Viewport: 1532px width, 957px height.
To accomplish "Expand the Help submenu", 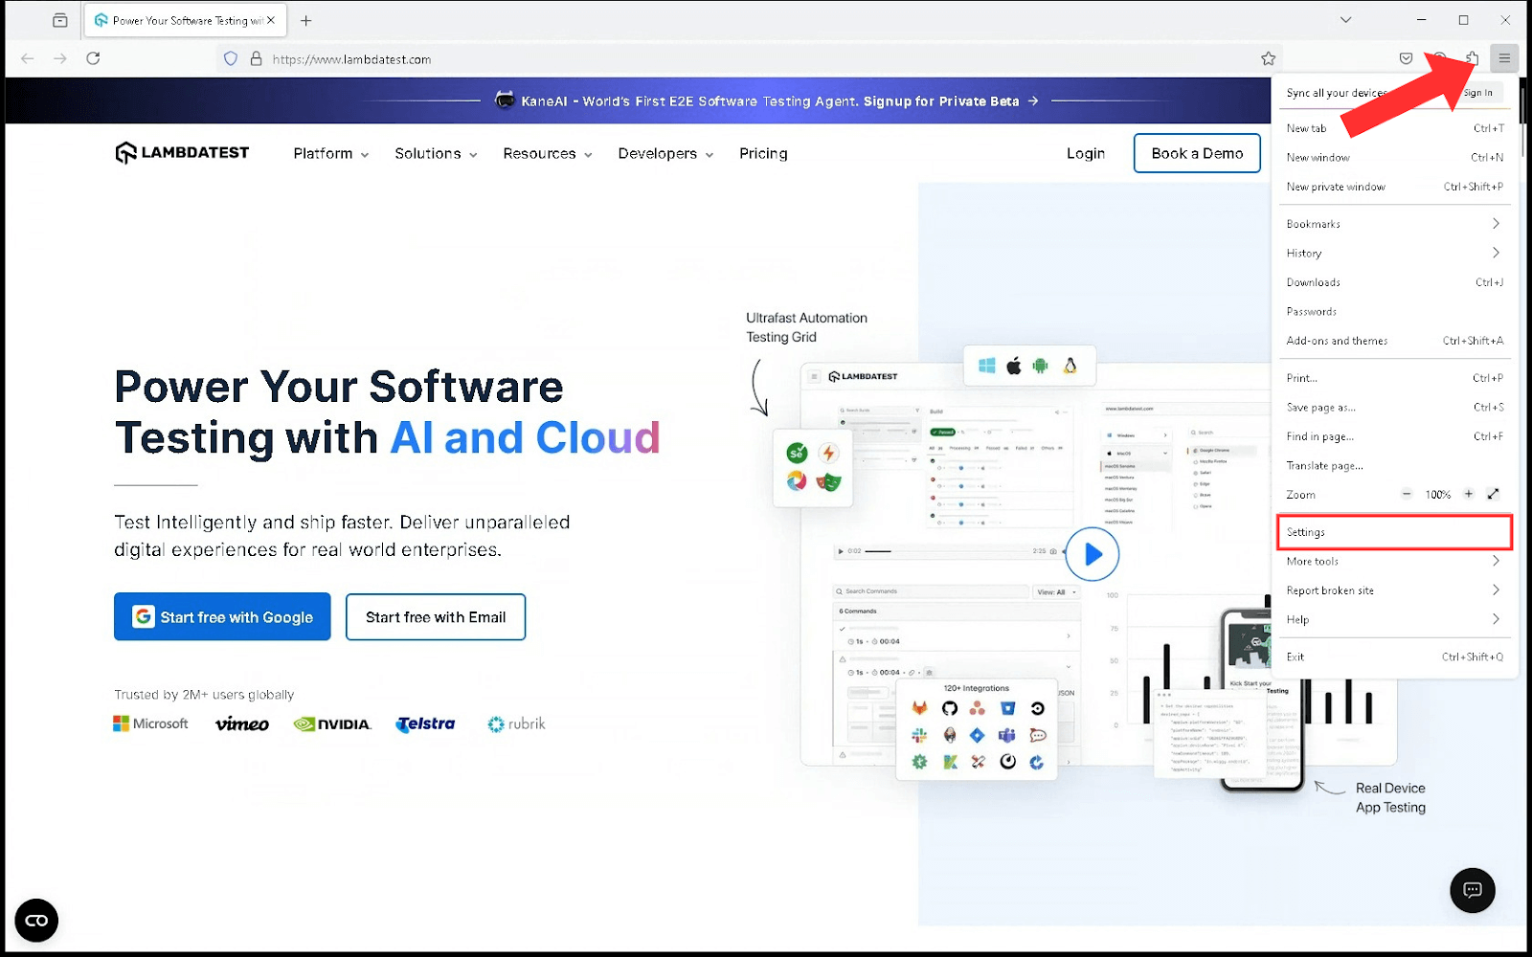I will click(x=1393, y=619).
